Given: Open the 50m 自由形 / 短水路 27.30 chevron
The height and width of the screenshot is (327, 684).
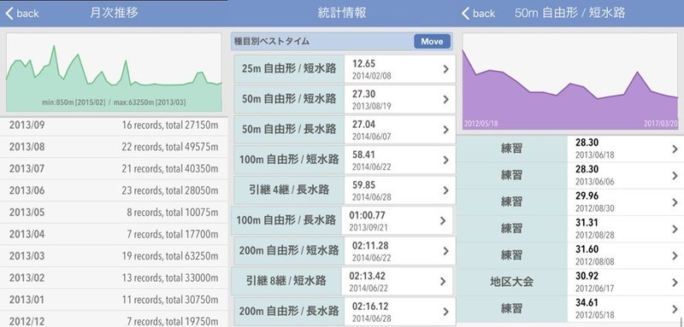Looking at the screenshot, I should click(445, 99).
